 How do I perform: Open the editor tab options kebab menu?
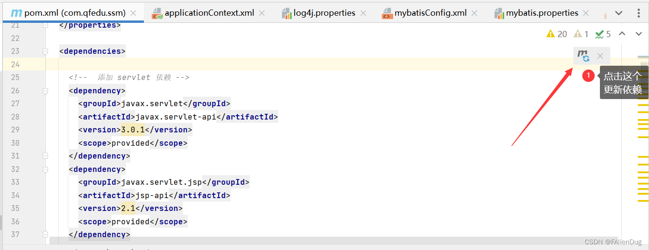click(x=639, y=13)
